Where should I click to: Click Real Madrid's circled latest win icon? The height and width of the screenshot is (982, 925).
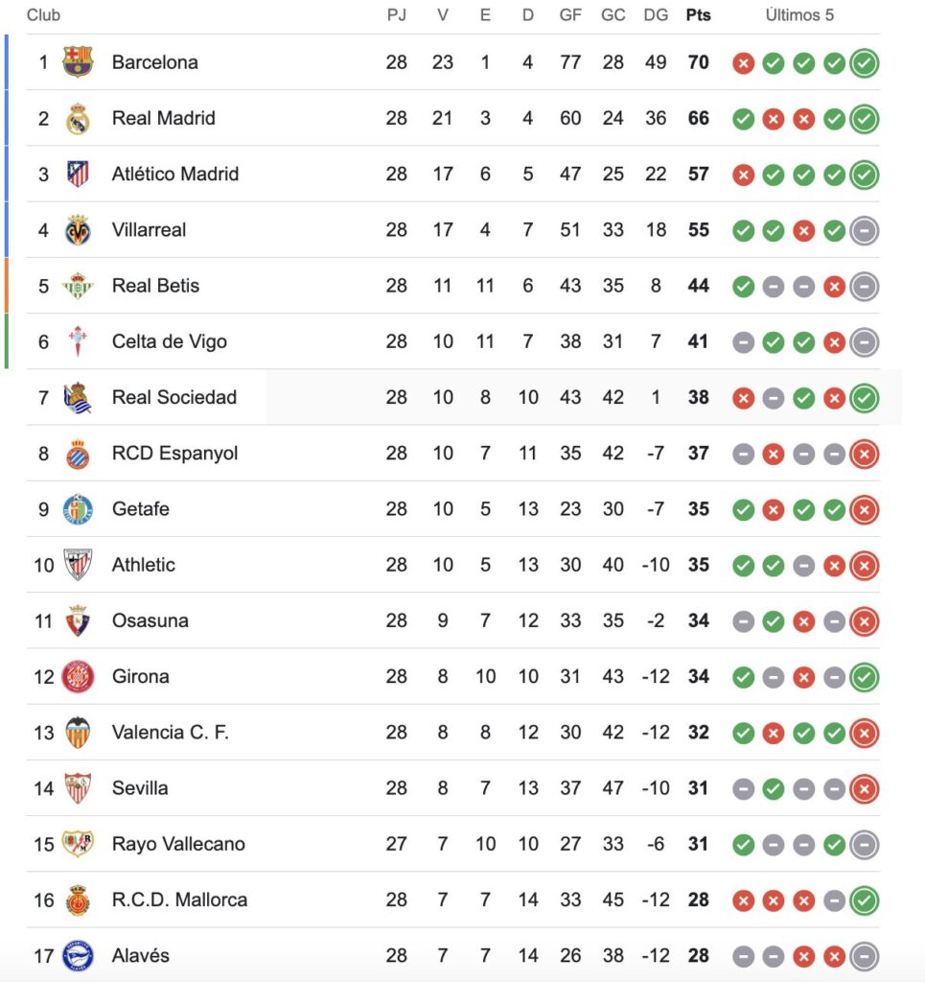coord(864,119)
